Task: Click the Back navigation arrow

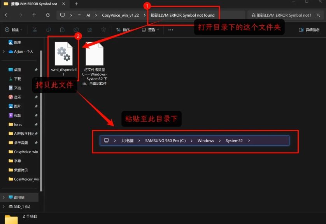Action: click(7, 15)
